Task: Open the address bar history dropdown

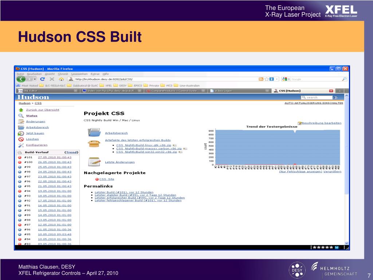Action: point(277,79)
